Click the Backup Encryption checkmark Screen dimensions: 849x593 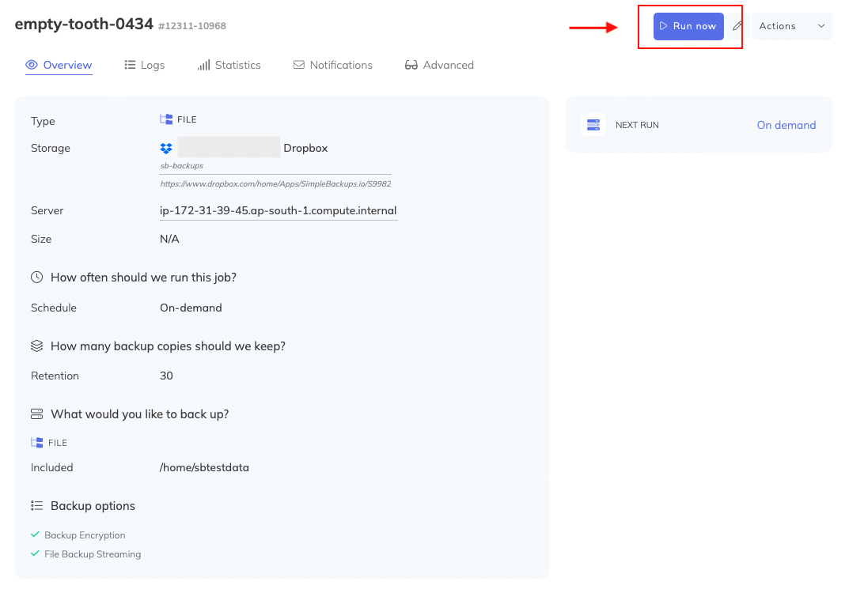click(x=35, y=535)
